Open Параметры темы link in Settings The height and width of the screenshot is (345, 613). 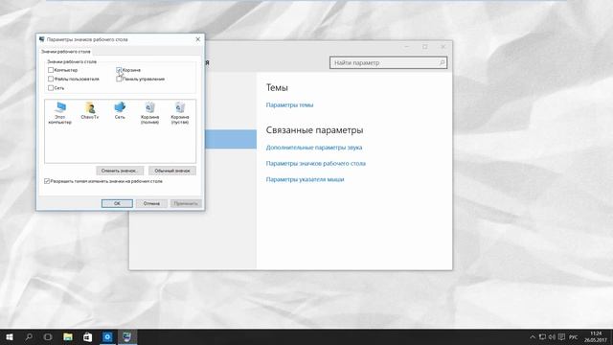pyautogui.click(x=289, y=104)
